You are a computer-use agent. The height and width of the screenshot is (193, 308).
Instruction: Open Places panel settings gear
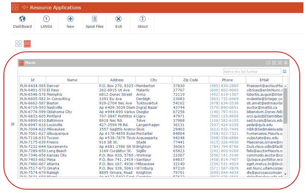268,63
